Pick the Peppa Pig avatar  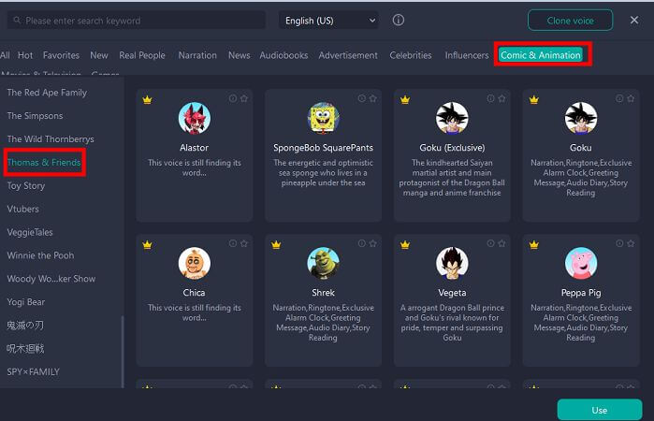(581, 263)
